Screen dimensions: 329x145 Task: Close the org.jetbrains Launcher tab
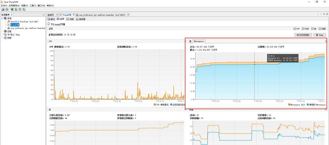[x=128, y=15]
